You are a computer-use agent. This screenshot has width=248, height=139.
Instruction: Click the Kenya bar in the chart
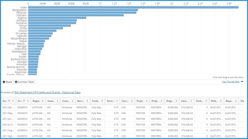(x=50, y=26)
